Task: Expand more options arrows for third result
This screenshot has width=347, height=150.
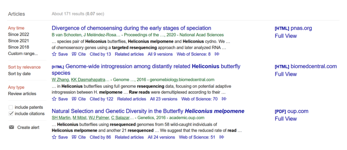Action: click(222, 137)
